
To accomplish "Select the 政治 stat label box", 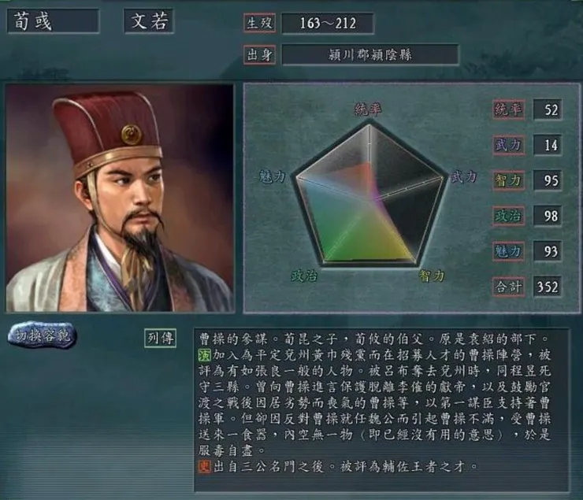I will [x=509, y=216].
